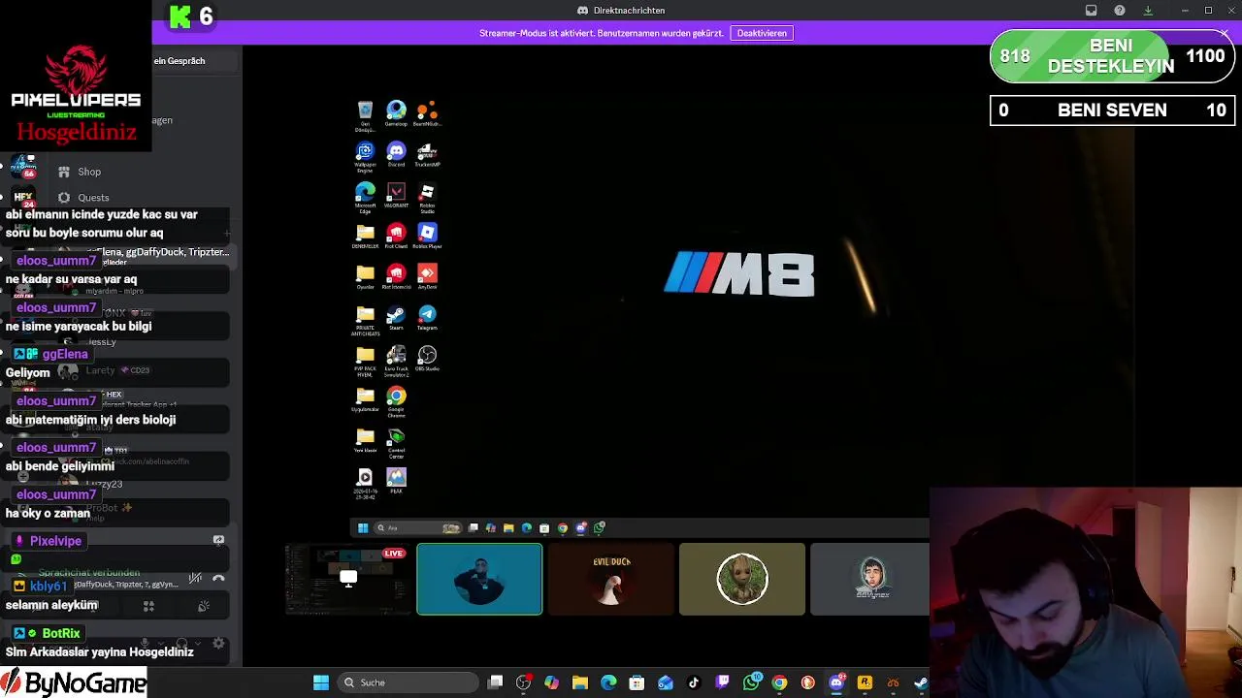The image size is (1242, 698).
Task: Open File Explorer from the taskbar
Action: (x=580, y=682)
